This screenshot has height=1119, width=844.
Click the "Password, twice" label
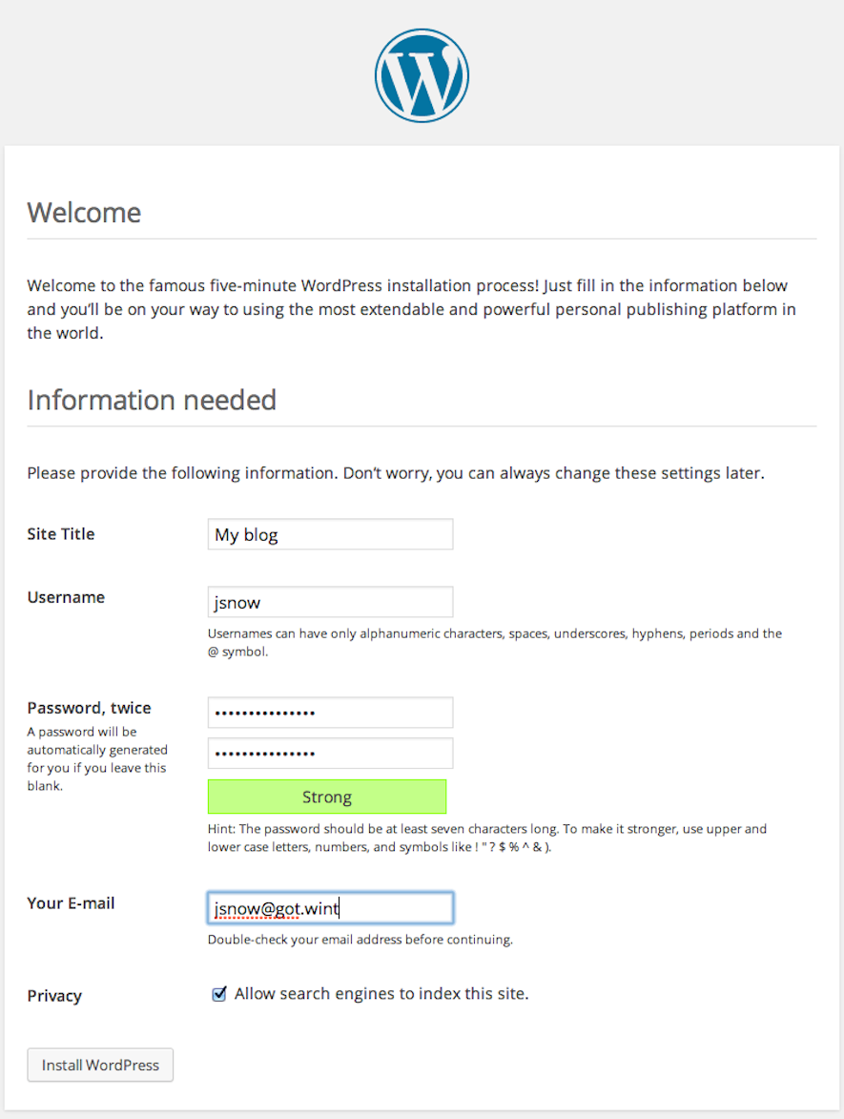click(x=89, y=708)
